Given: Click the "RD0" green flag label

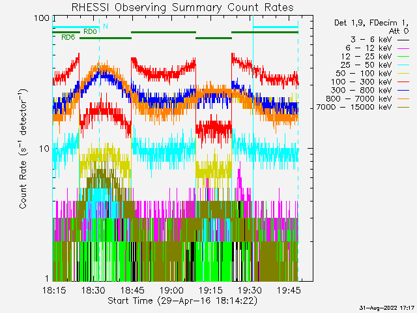Looking at the screenshot, I should point(90,31).
